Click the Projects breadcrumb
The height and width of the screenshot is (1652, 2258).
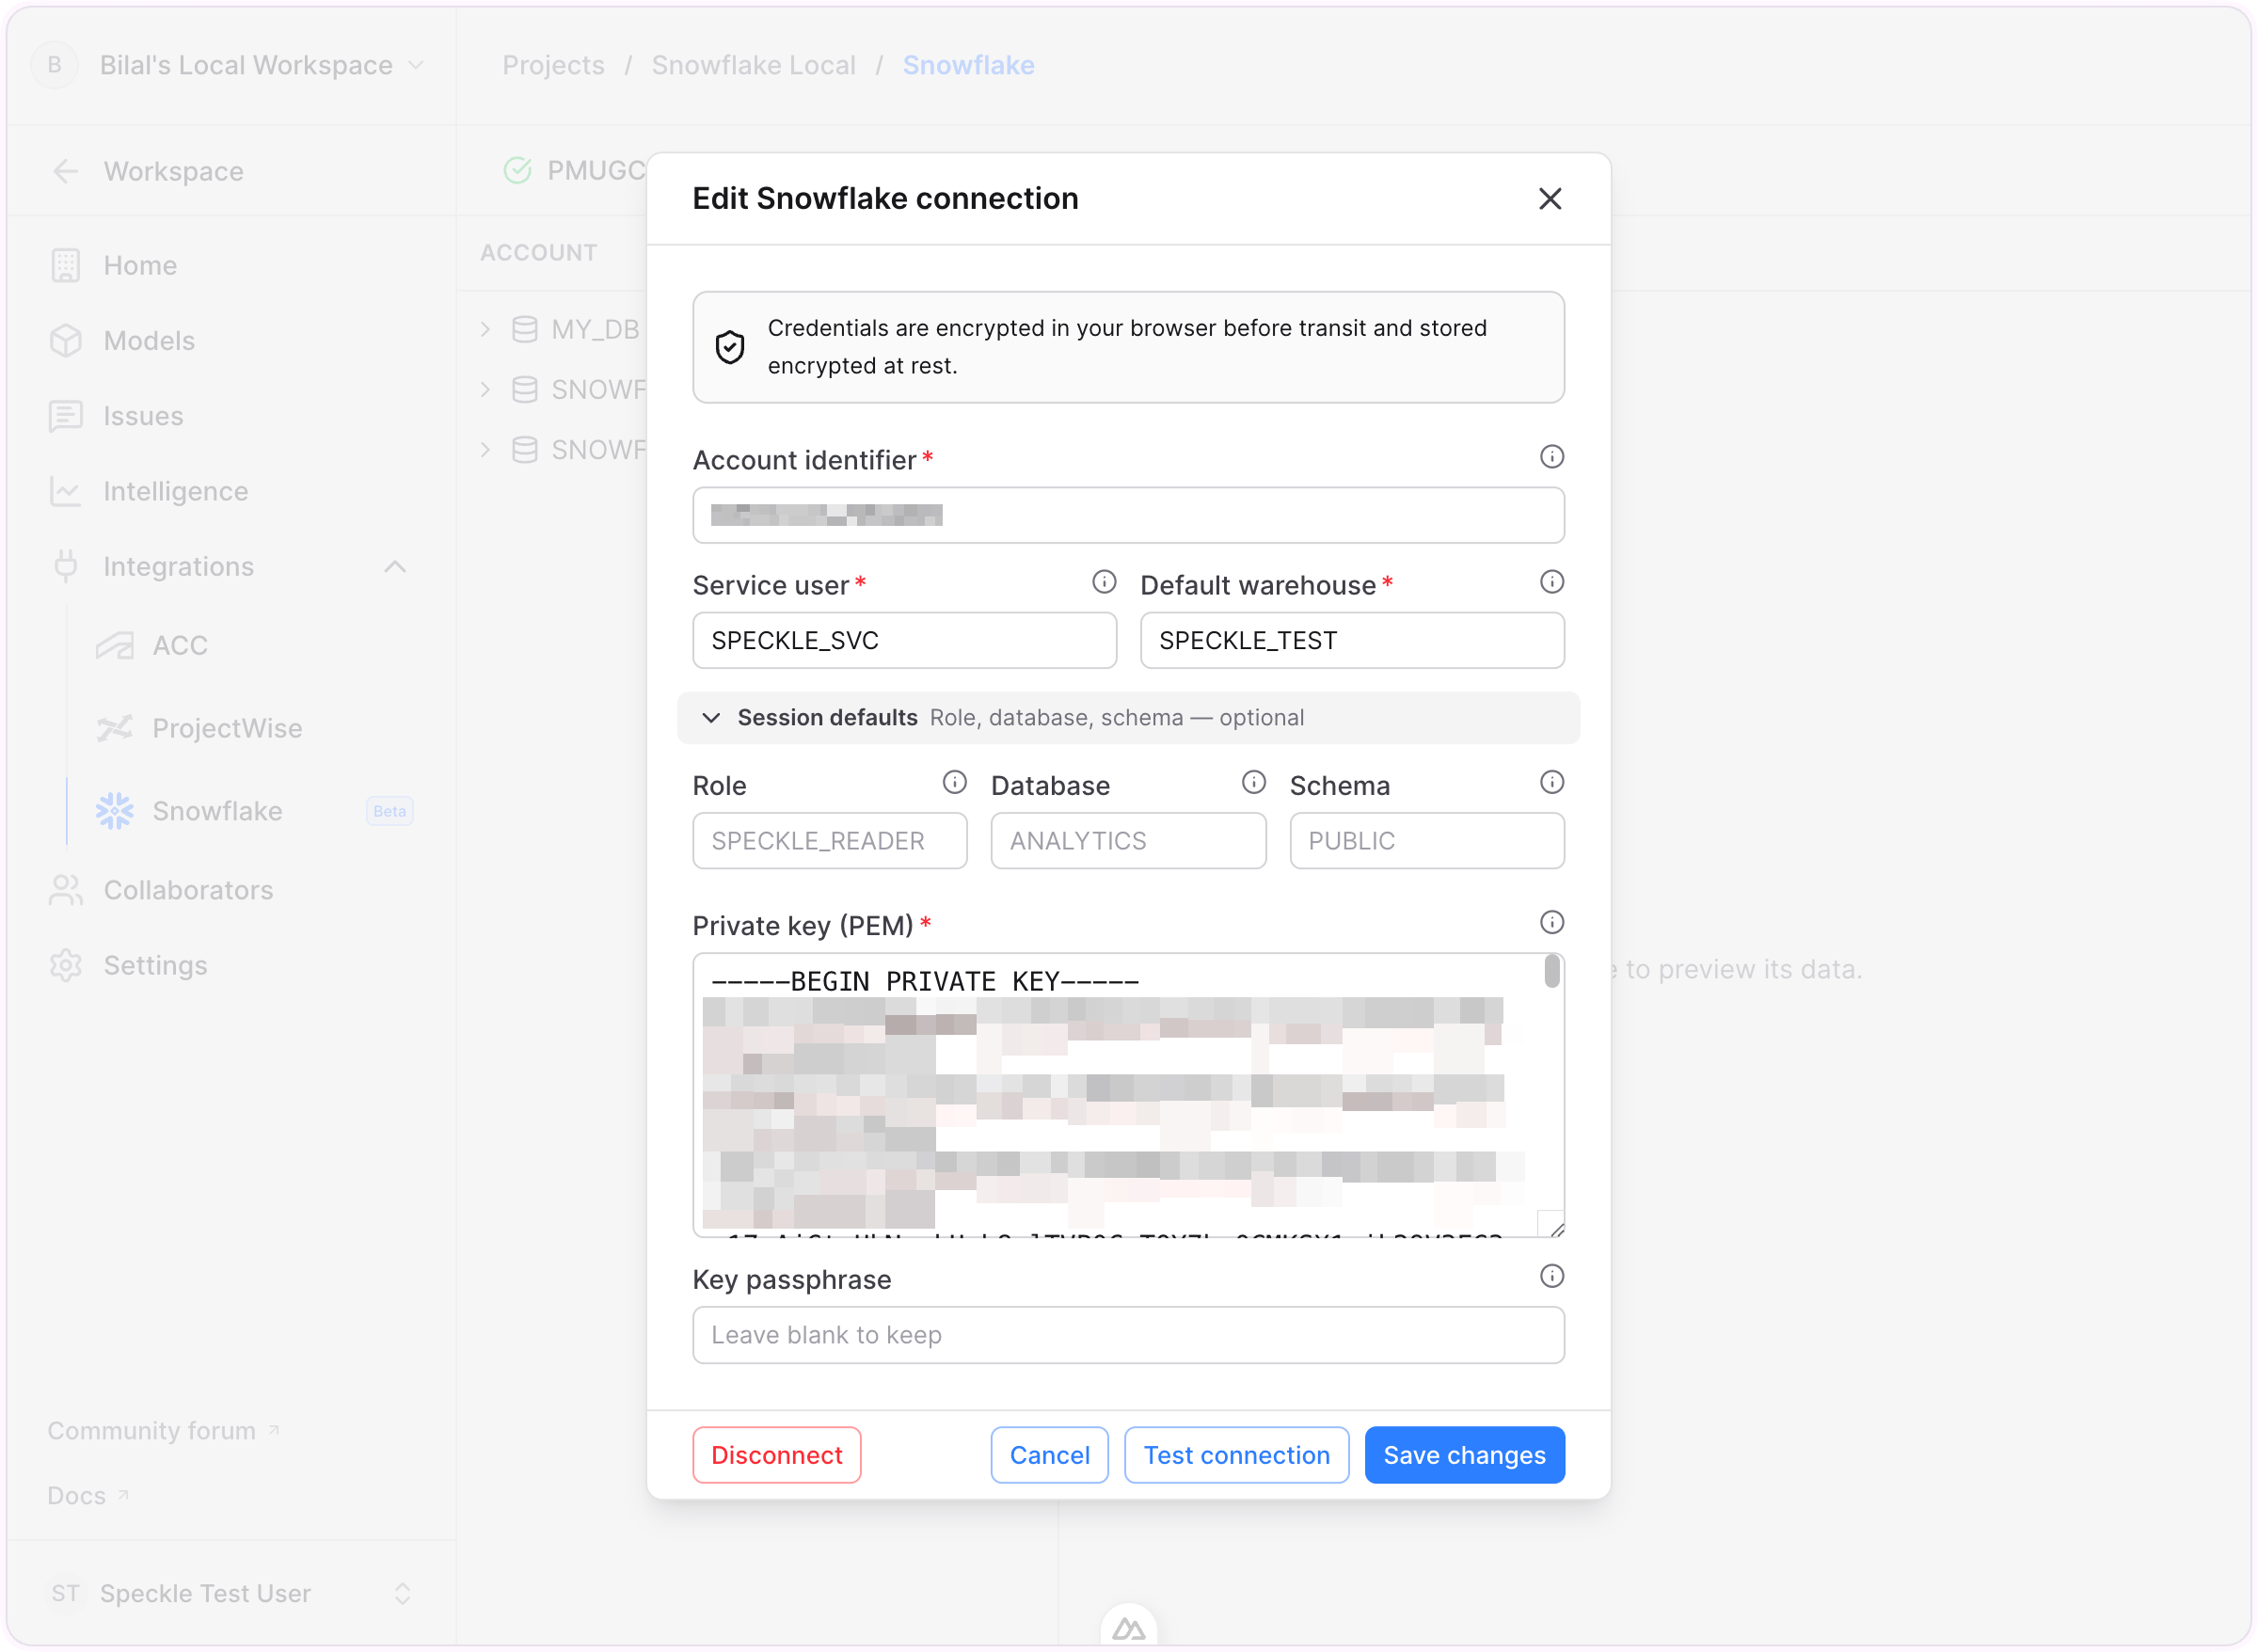(553, 65)
